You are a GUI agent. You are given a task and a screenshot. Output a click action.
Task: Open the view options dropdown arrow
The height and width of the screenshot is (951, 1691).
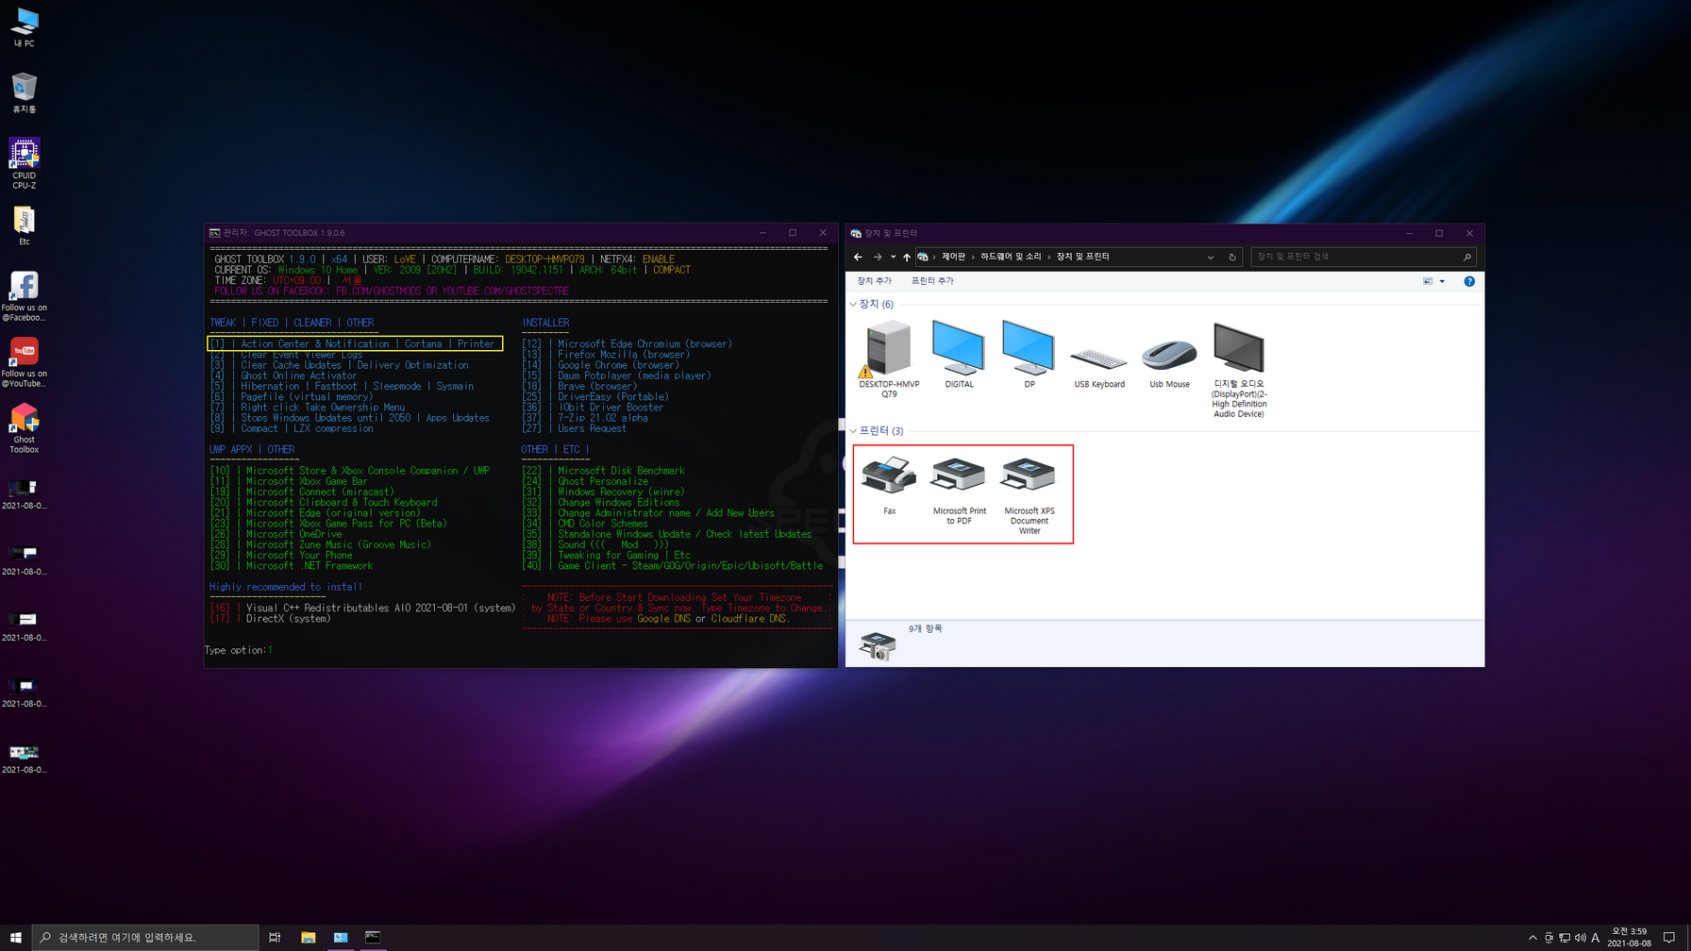click(1442, 281)
